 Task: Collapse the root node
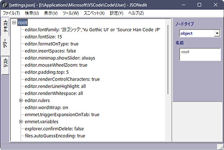pyautogui.click(x=14, y=23)
